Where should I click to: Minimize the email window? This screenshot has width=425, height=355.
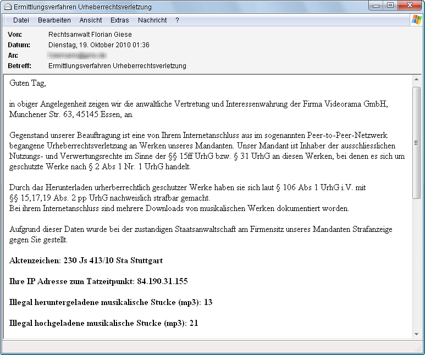(376, 5)
